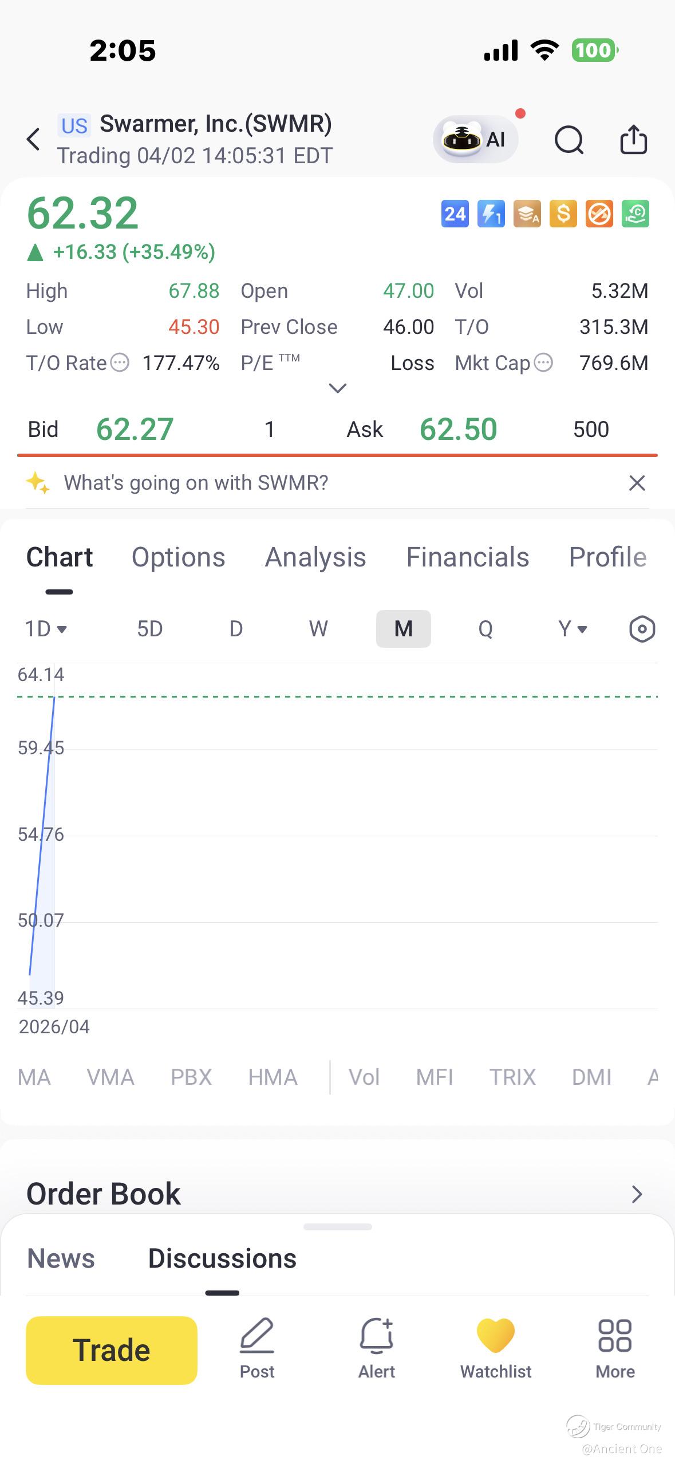Open "What's going on with SWMR?"

[196, 483]
